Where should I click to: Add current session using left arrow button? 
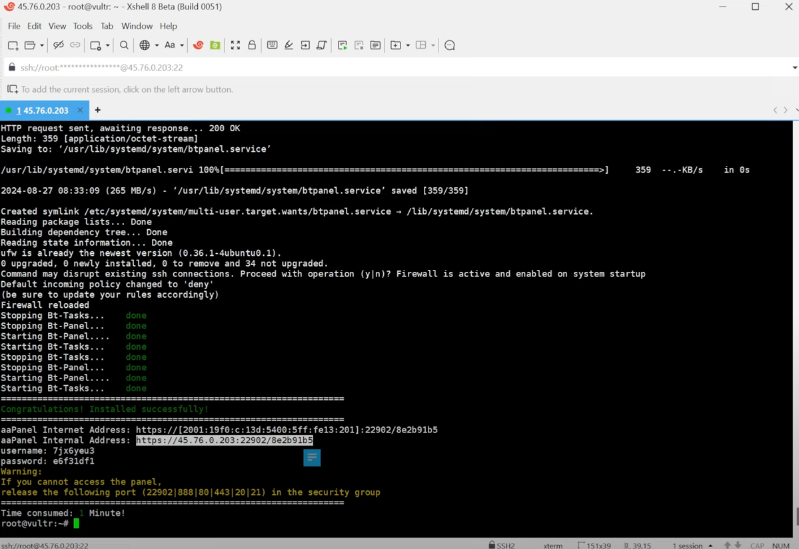pos(13,89)
